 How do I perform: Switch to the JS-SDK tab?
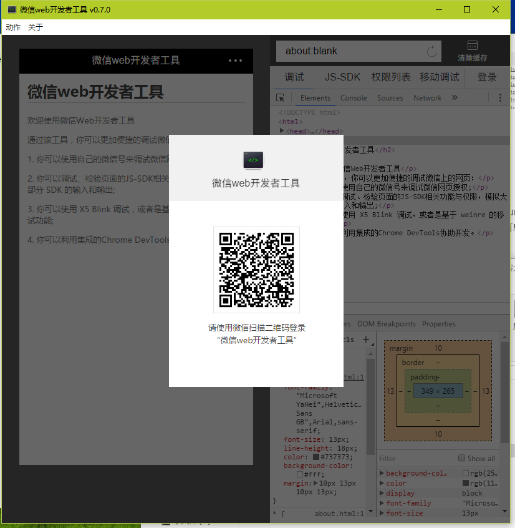pyautogui.click(x=342, y=77)
